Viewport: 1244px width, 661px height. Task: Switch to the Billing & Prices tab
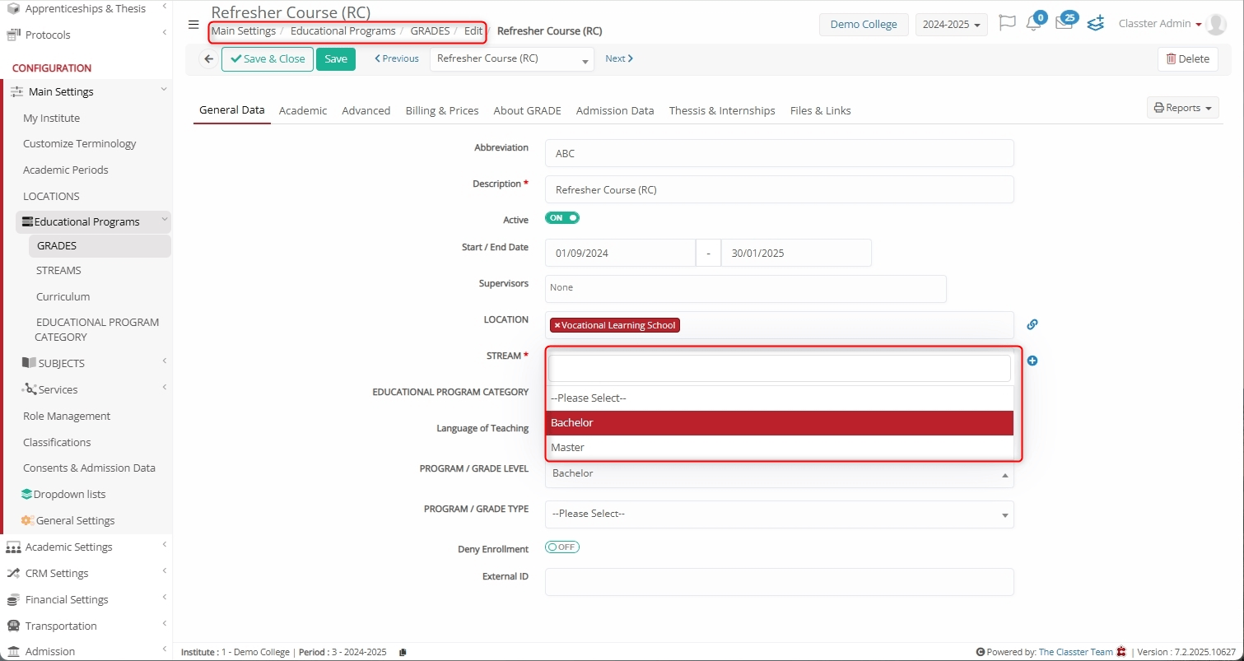pos(442,110)
